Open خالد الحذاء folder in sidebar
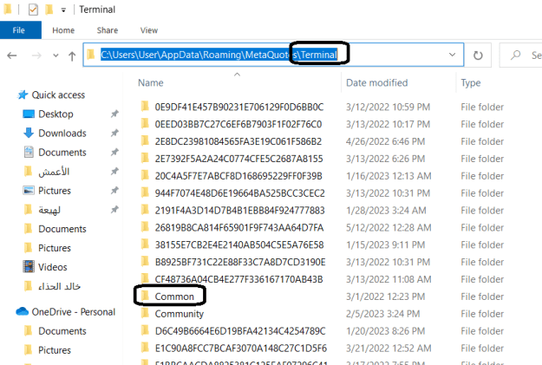 coord(59,286)
